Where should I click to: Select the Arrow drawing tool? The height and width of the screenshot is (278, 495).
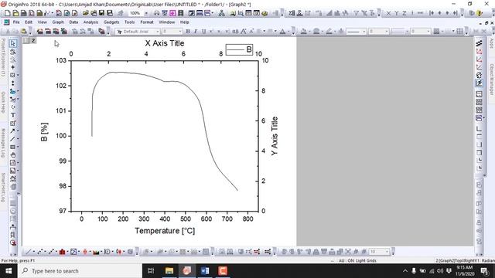point(12,131)
